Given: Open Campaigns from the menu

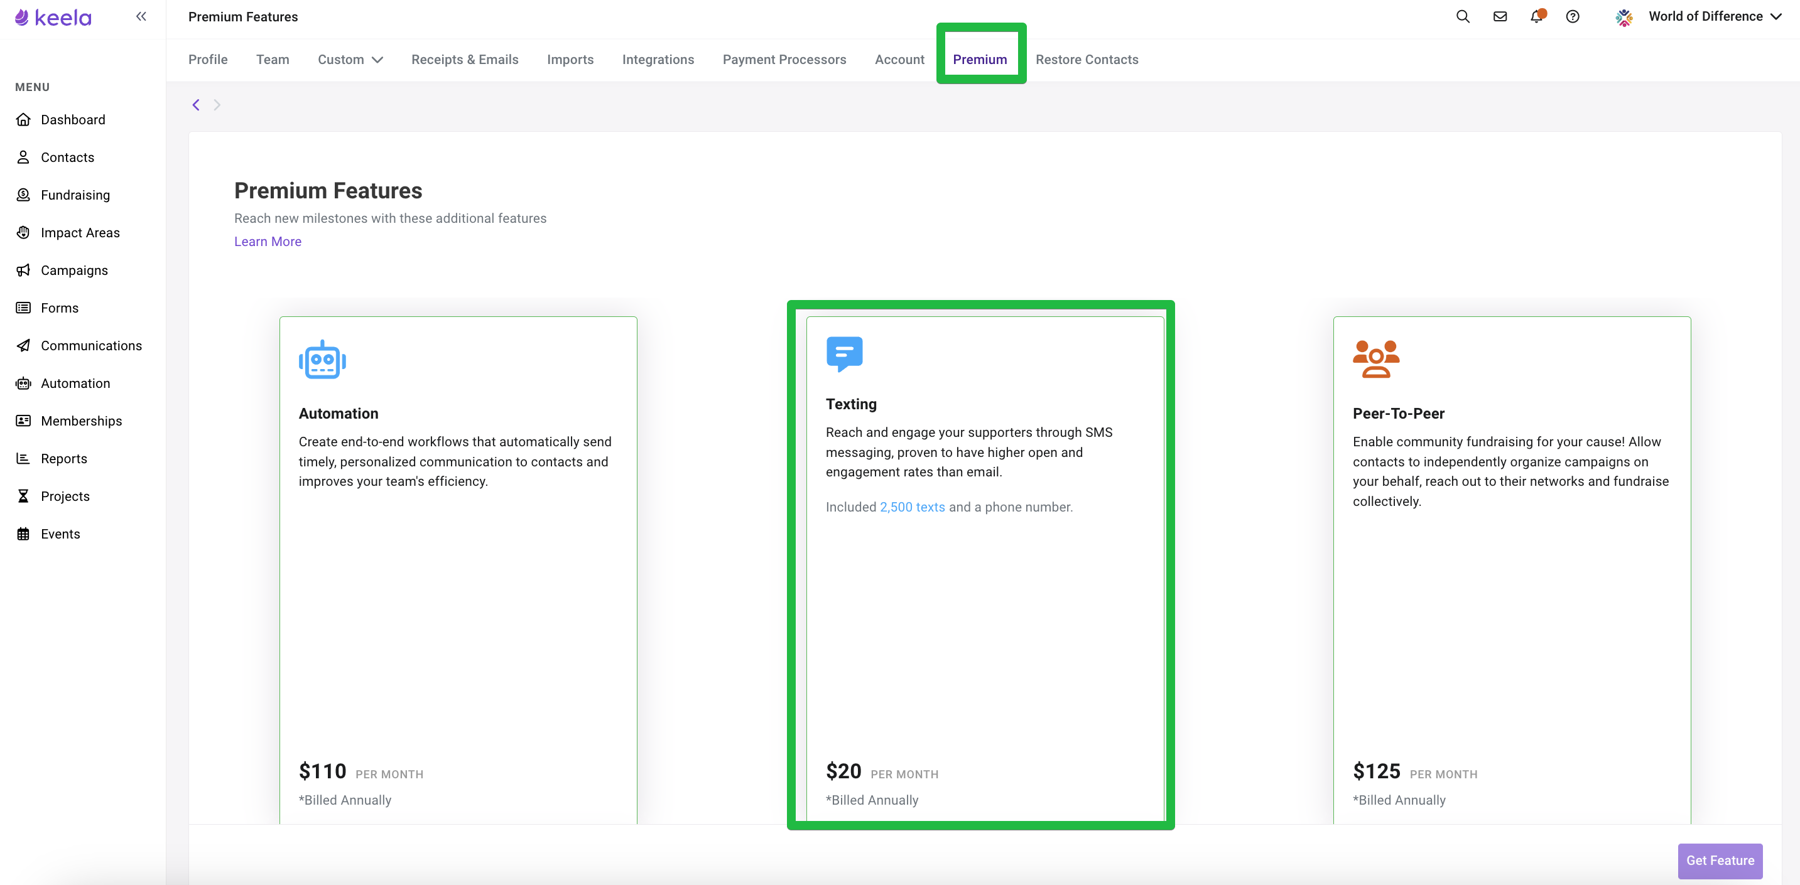Looking at the screenshot, I should click(74, 271).
